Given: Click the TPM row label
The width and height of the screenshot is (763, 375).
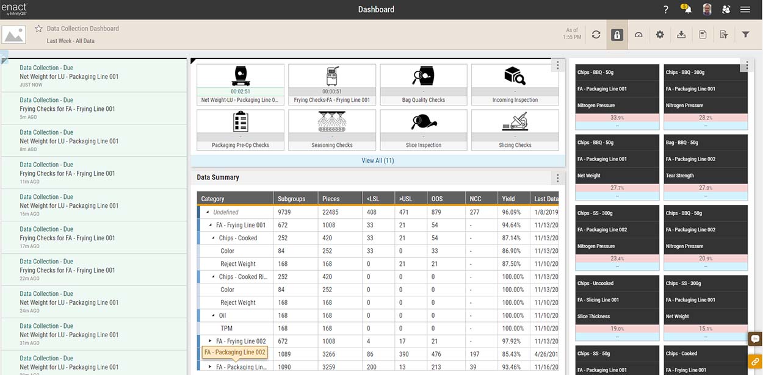Looking at the screenshot, I should tap(226, 329).
